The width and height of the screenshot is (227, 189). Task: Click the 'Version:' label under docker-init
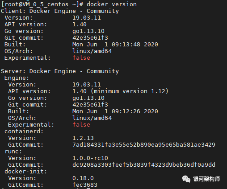coord(22,178)
